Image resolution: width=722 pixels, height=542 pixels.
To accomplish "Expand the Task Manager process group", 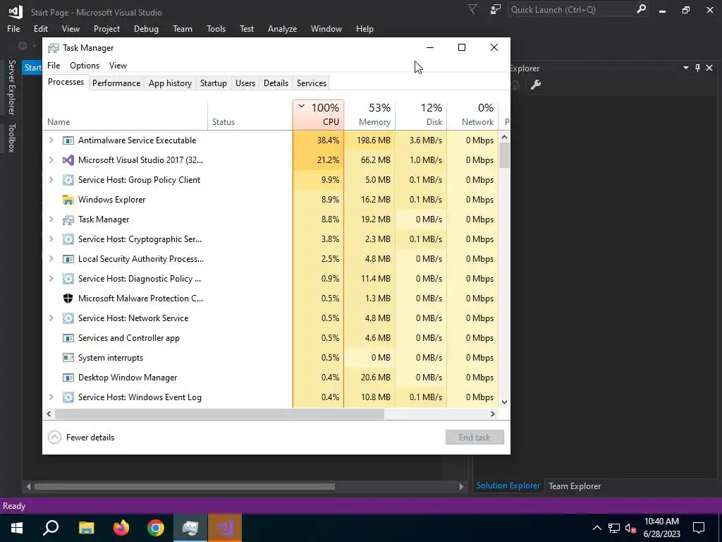I will click(x=51, y=219).
